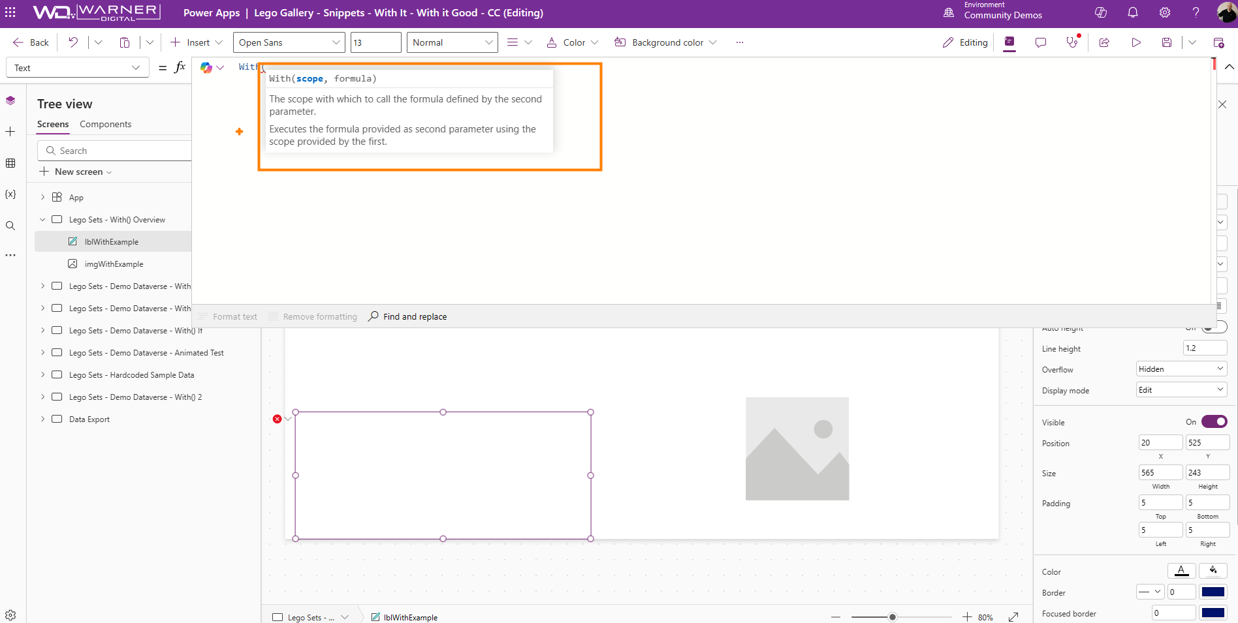Open the Copilot formula assistant icon

click(206, 67)
